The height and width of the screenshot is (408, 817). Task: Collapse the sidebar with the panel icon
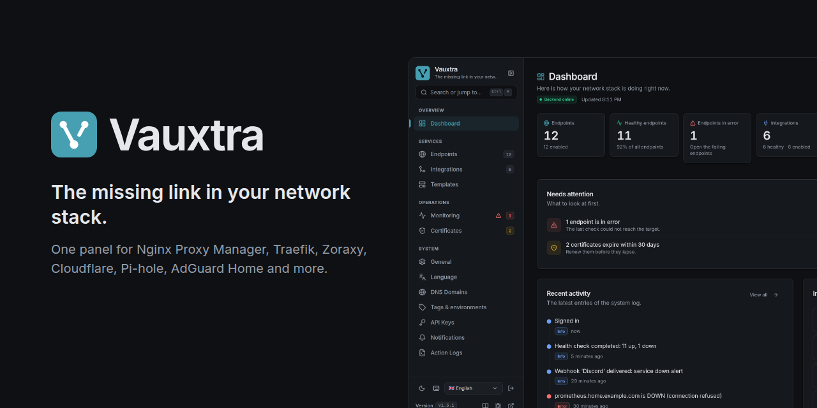click(x=511, y=73)
